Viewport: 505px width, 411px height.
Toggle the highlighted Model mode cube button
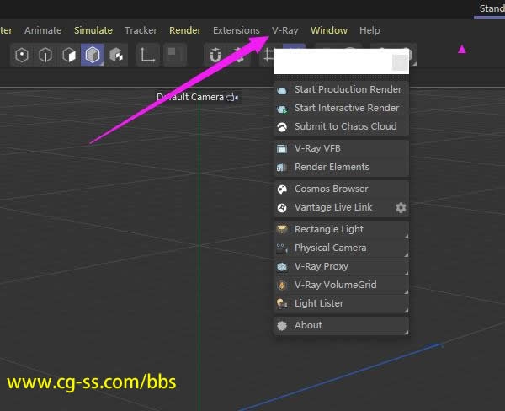[92, 56]
